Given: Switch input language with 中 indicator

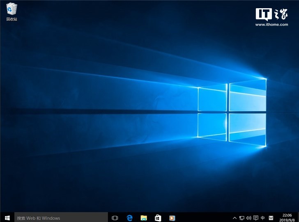Looking at the screenshot, I should click(x=263, y=218).
